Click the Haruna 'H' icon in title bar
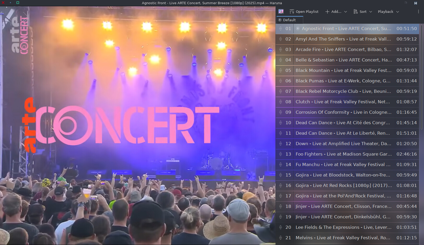 (x=415, y=3)
